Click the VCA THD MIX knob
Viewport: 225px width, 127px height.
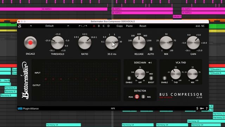click(193, 74)
